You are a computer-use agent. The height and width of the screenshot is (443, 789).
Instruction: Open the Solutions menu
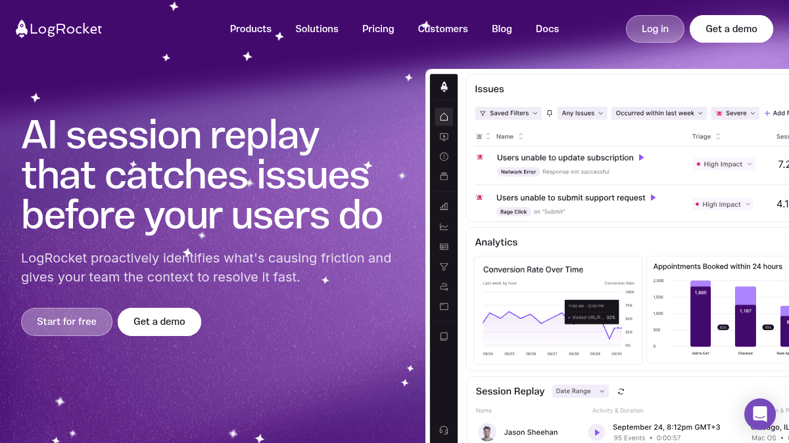(x=317, y=29)
